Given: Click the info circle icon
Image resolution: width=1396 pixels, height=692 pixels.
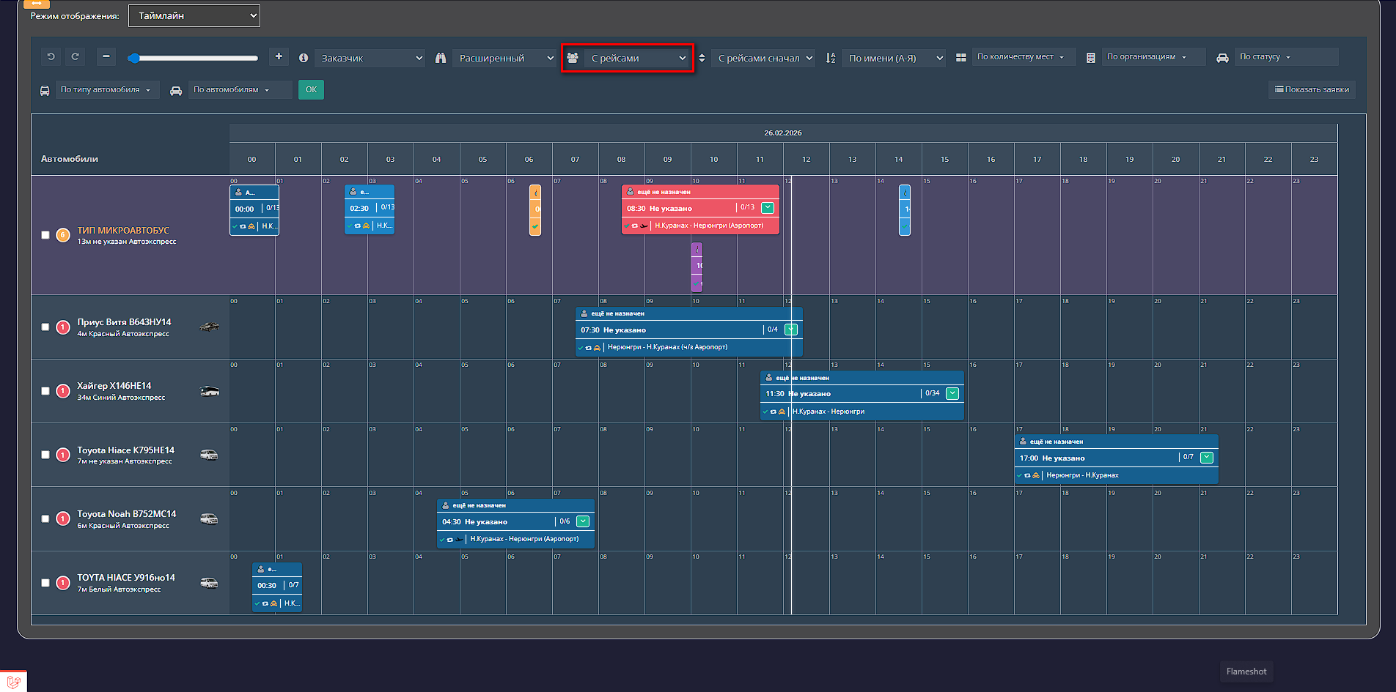Looking at the screenshot, I should (304, 58).
